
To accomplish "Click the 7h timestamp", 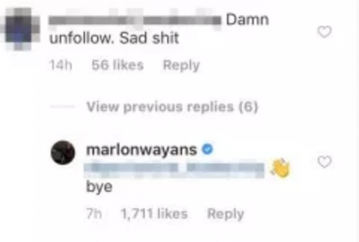I will [94, 214].
